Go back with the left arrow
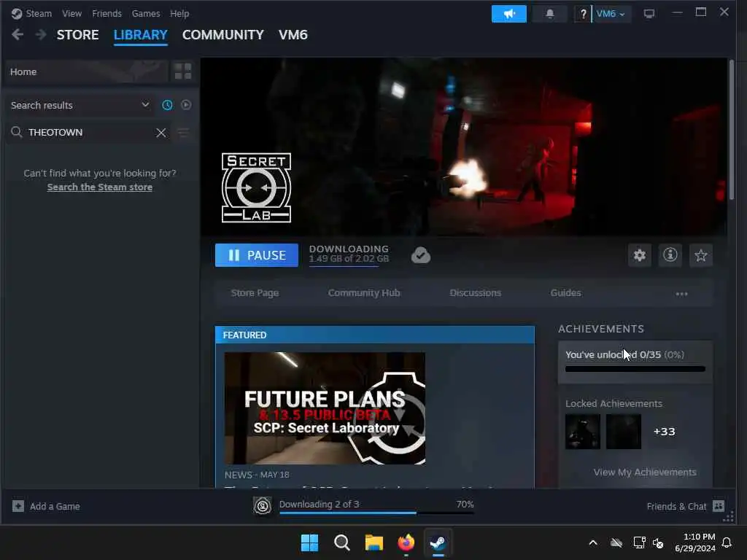 [18, 34]
